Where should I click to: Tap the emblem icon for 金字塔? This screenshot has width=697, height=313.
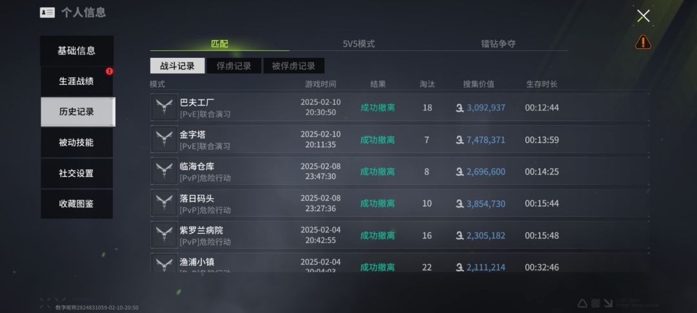tap(164, 139)
